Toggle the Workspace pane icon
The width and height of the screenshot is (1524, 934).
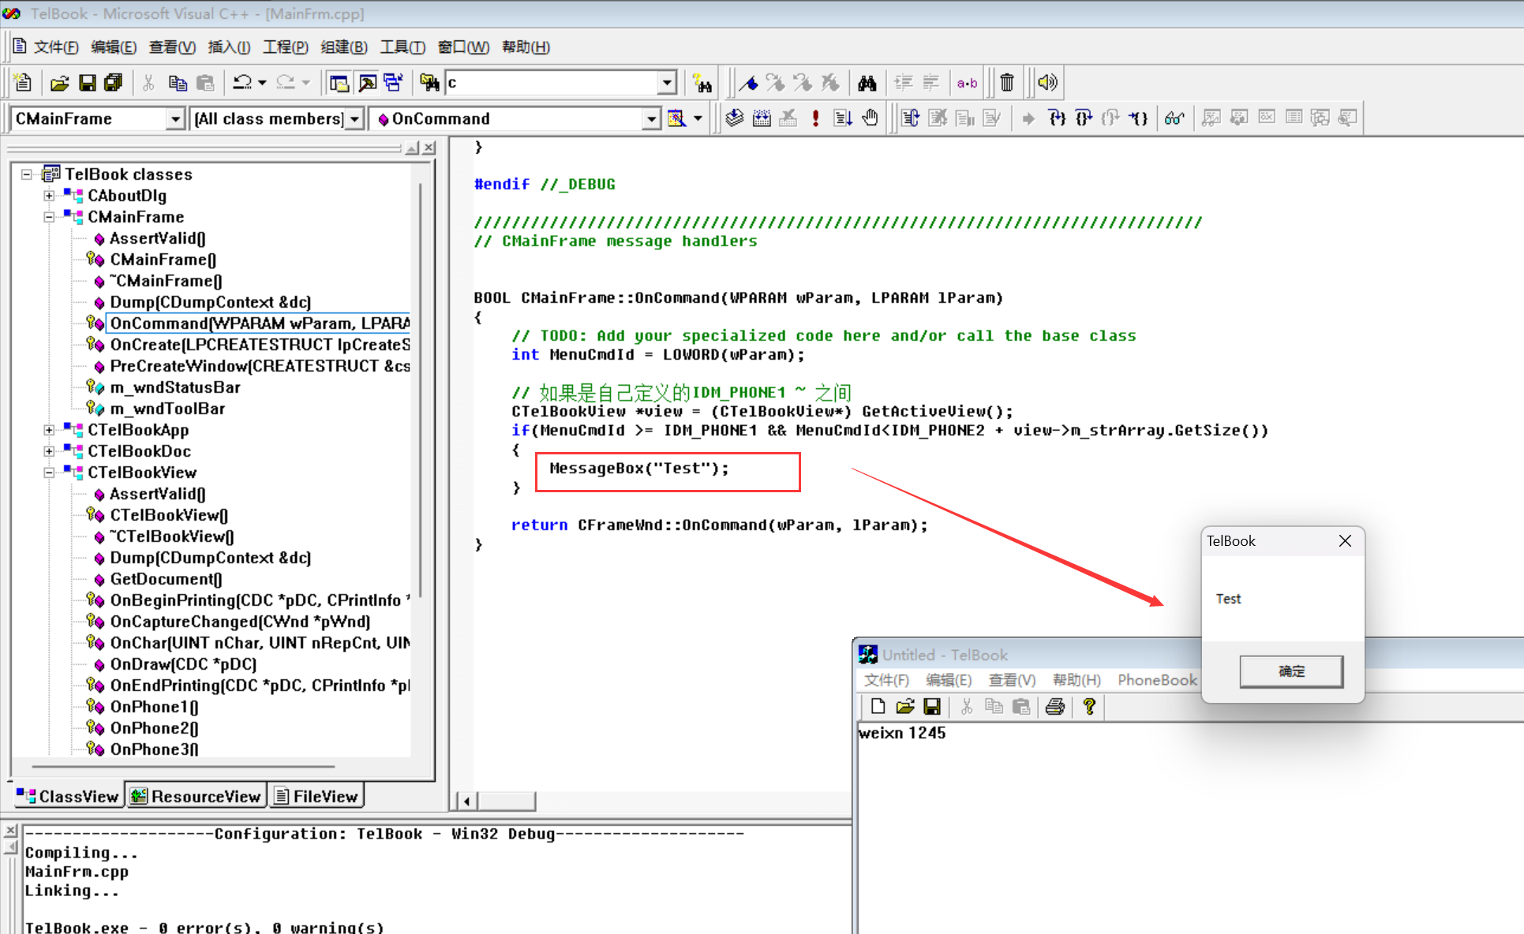(339, 82)
